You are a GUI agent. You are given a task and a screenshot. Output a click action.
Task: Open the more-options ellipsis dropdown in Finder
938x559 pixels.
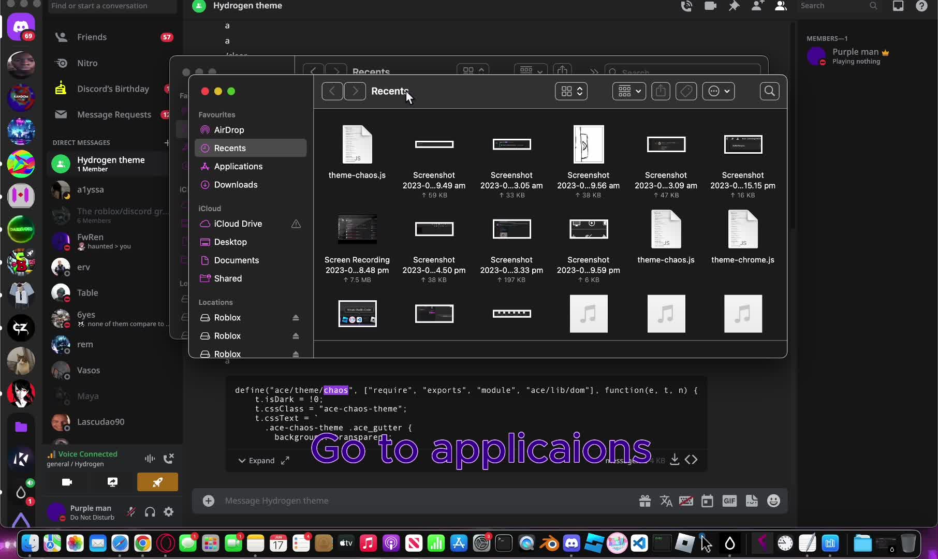(719, 91)
